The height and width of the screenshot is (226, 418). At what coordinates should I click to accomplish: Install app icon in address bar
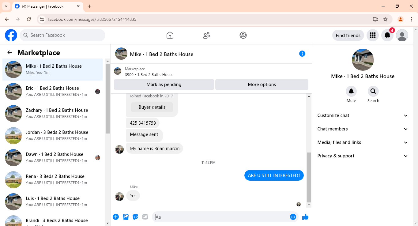375,19
